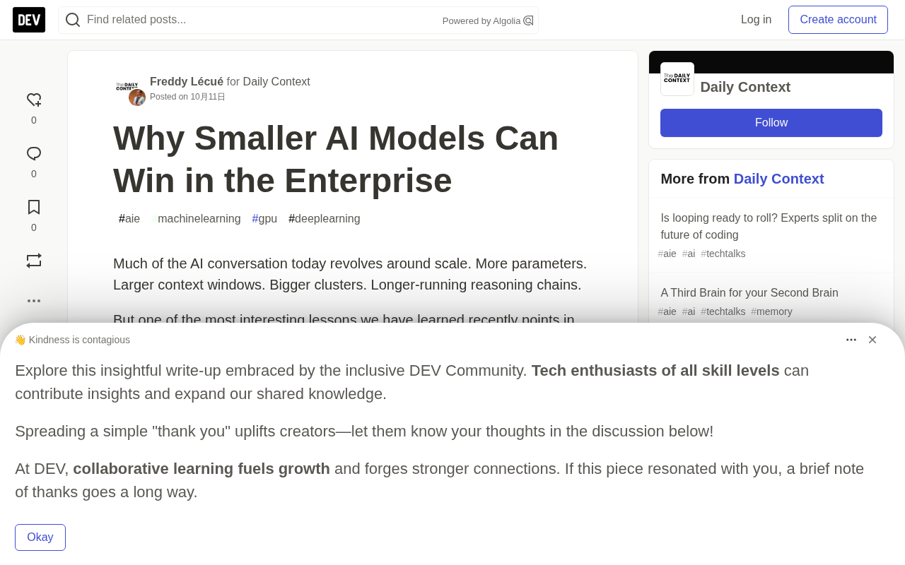Open the 'A Third Brain for your Second Brain' article

[x=749, y=293]
